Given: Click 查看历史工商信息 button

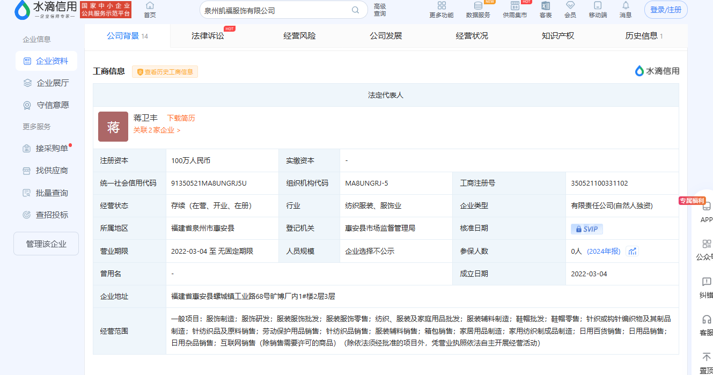Looking at the screenshot, I should click(165, 72).
